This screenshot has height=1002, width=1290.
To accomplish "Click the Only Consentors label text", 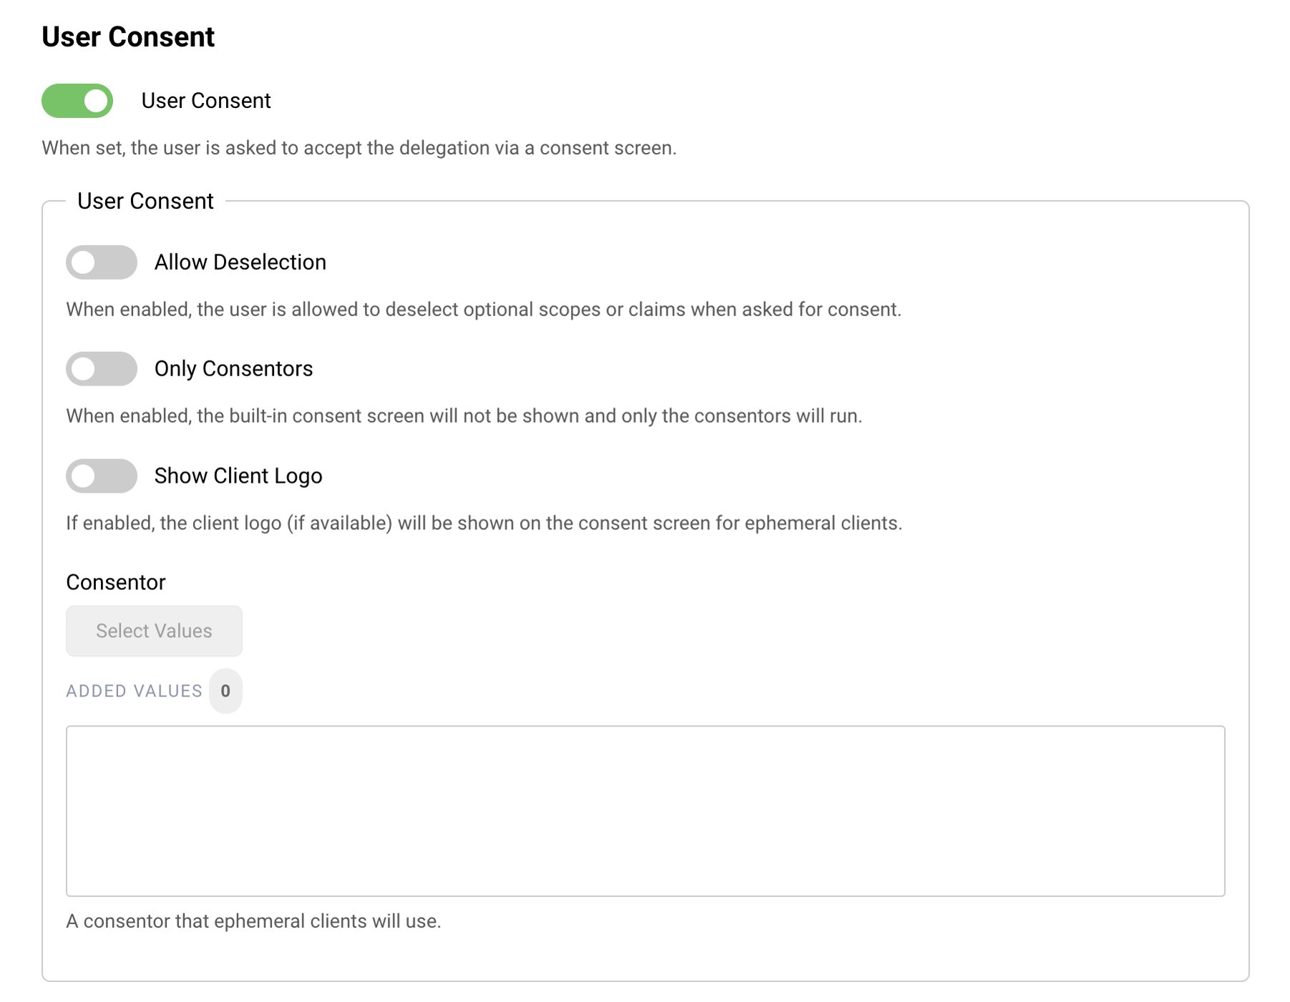I will 233,368.
